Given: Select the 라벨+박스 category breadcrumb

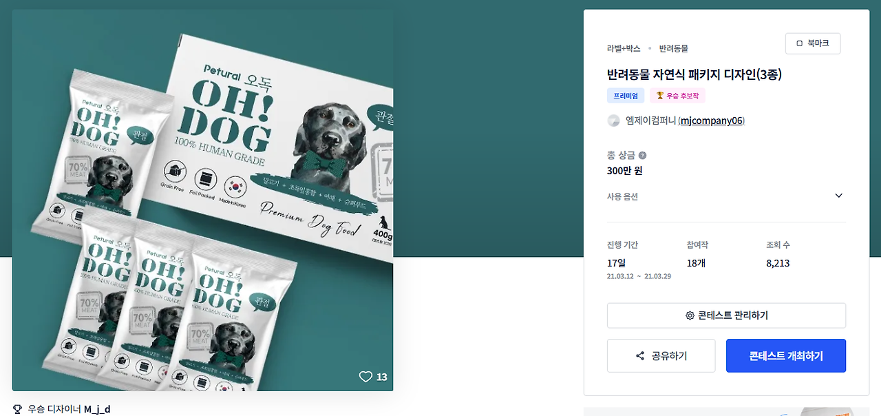Looking at the screenshot, I should point(624,48).
